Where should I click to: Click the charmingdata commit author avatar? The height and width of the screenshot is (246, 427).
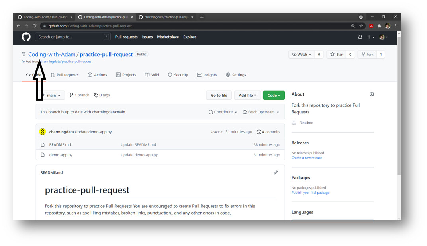point(43,132)
